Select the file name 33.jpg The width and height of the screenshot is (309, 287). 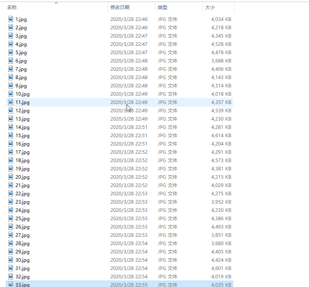click(x=23, y=285)
